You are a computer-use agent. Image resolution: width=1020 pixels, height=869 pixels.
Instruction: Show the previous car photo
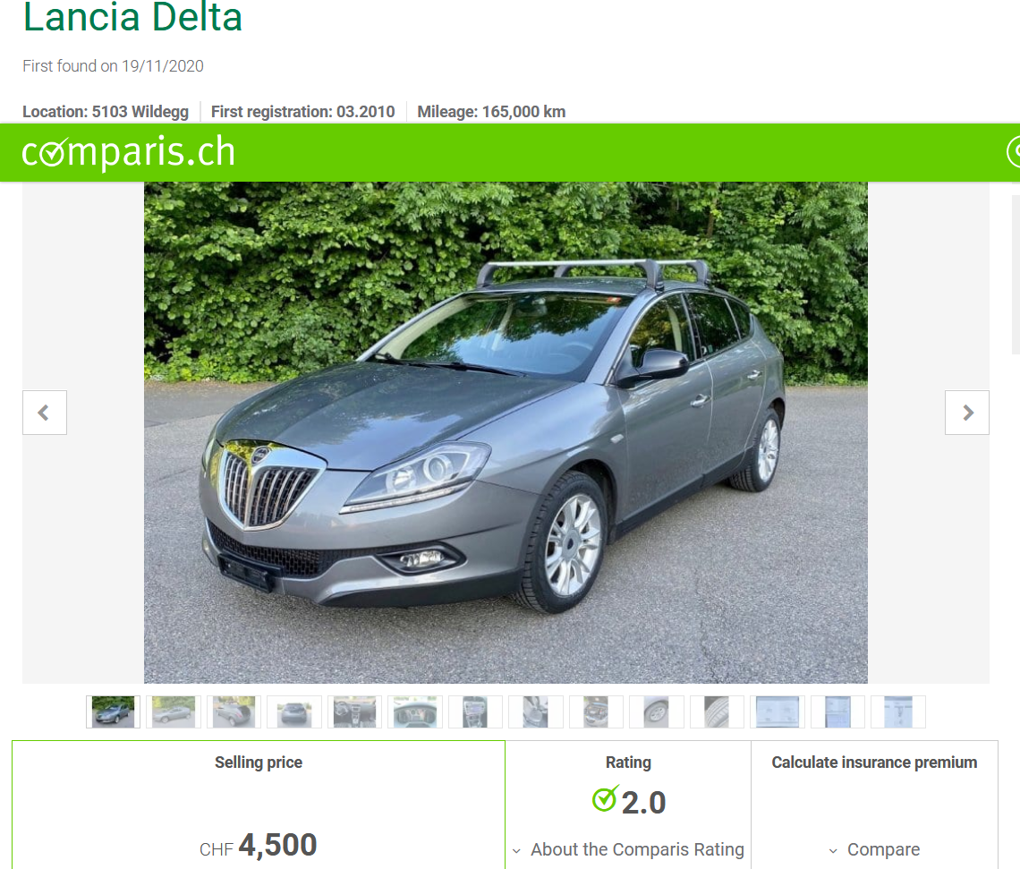click(x=44, y=413)
